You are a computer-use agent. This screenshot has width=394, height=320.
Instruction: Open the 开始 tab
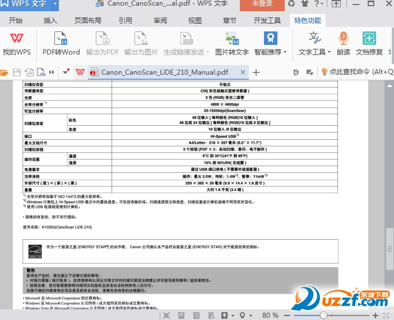16,20
